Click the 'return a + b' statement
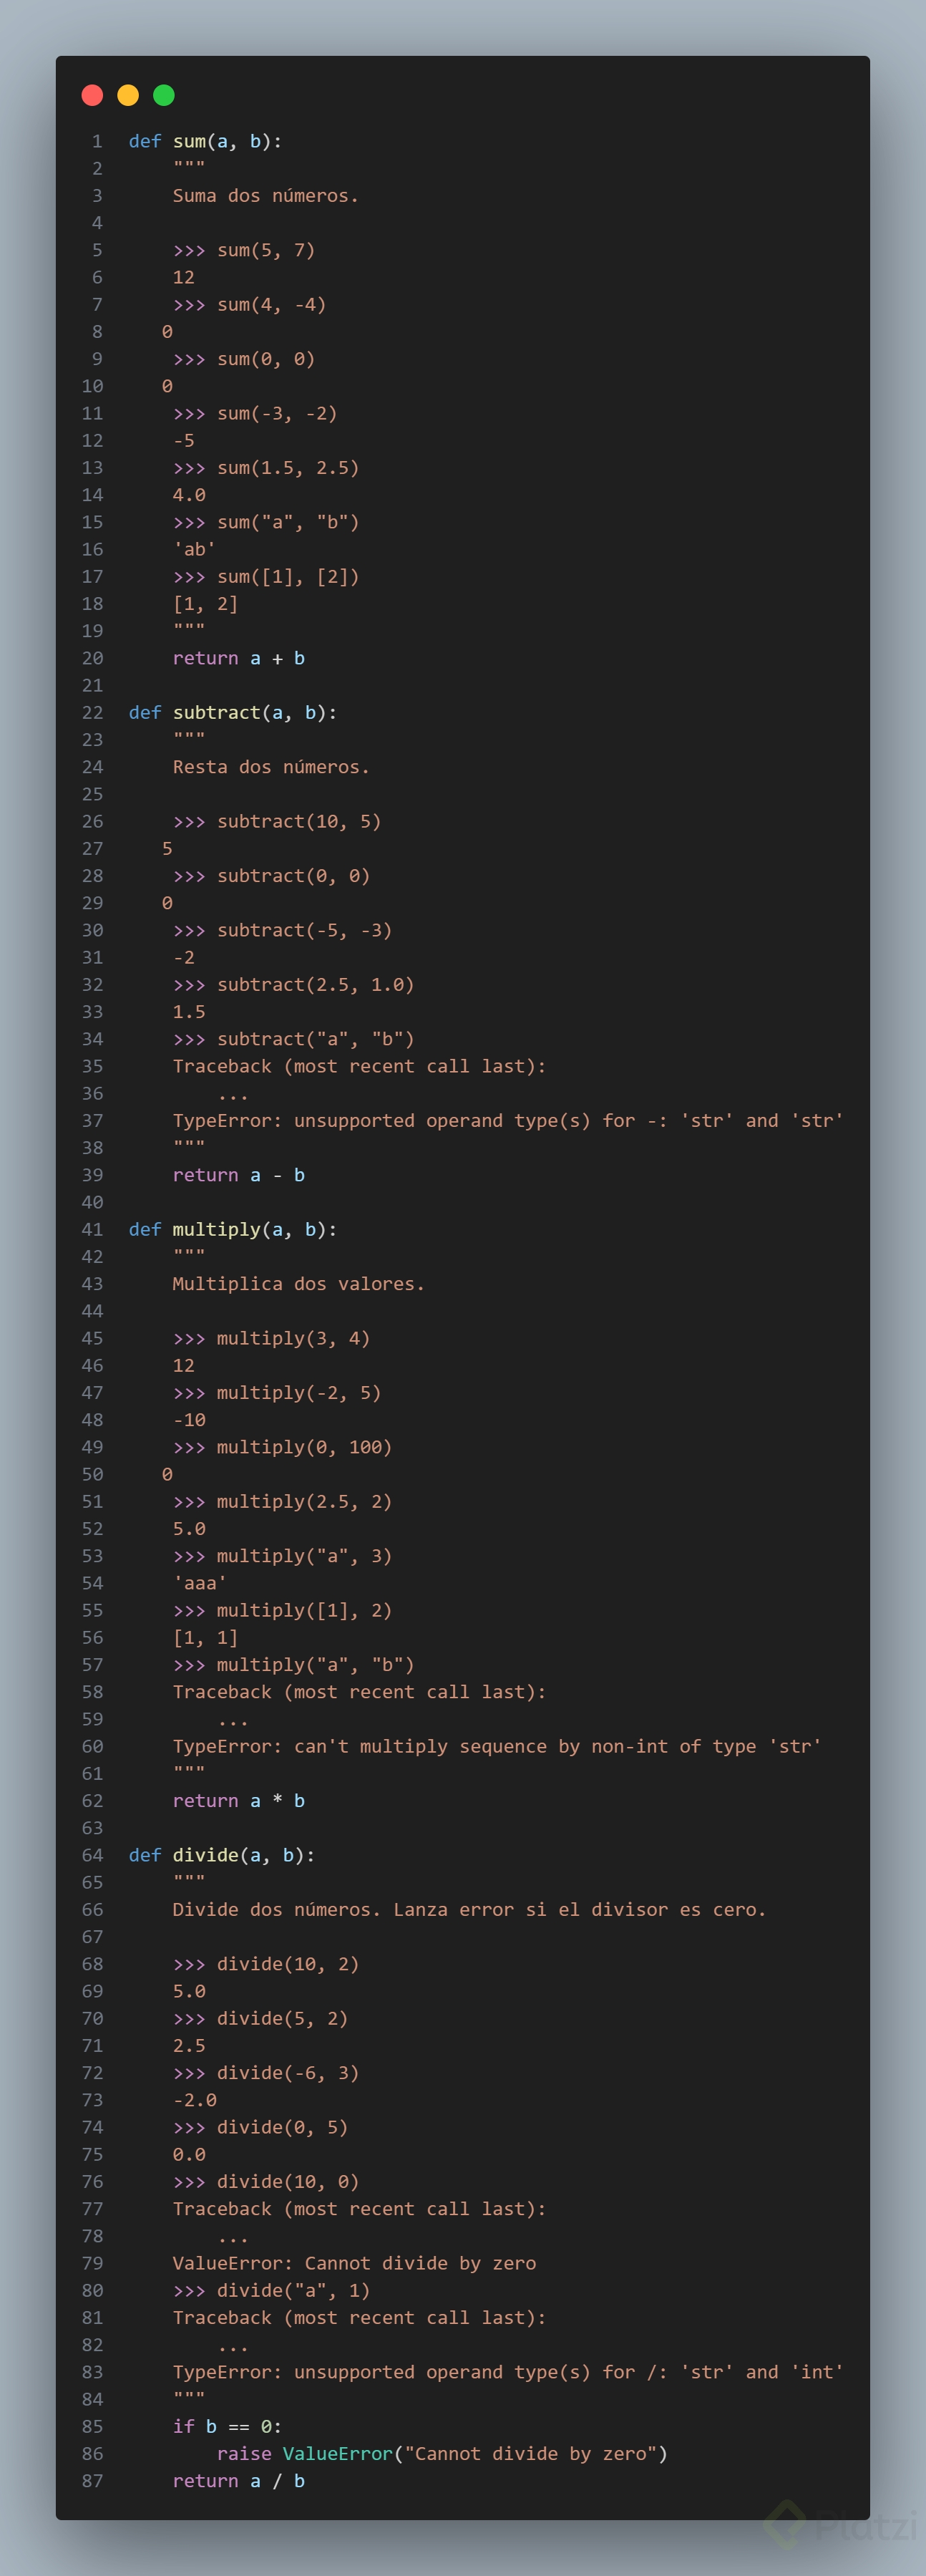 point(238,658)
